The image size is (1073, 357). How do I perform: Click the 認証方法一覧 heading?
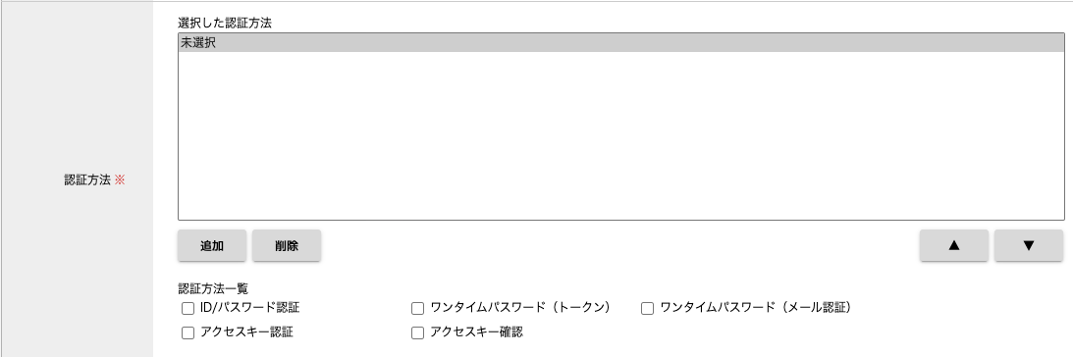click(213, 288)
